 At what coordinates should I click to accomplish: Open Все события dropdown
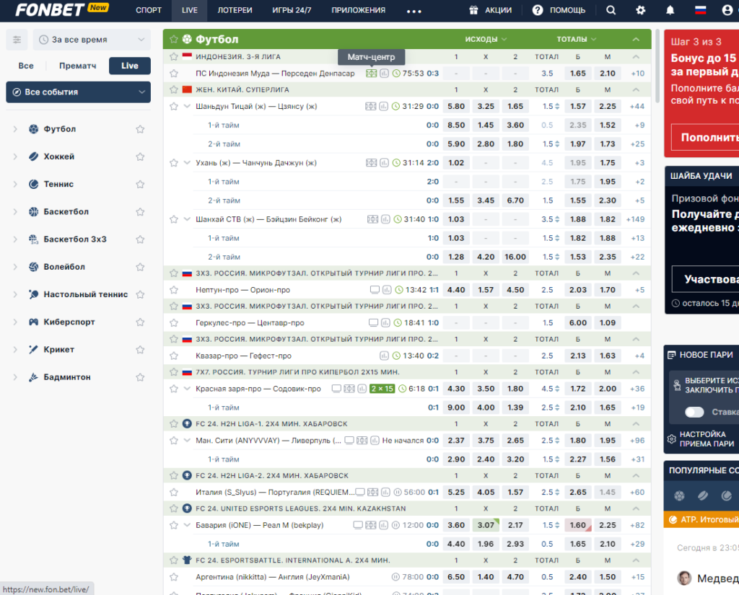[x=78, y=92]
